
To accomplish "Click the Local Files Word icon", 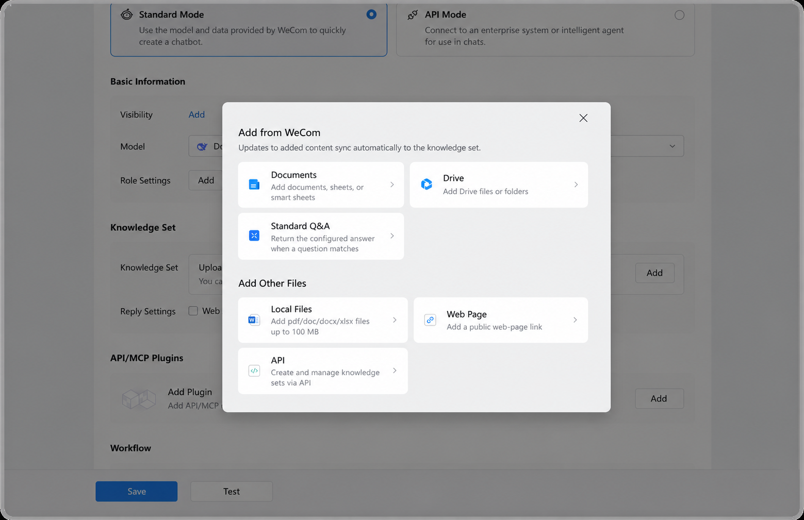I will pos(254,320).
